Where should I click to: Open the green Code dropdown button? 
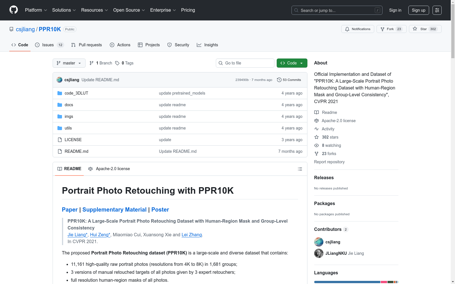point(292,63)
